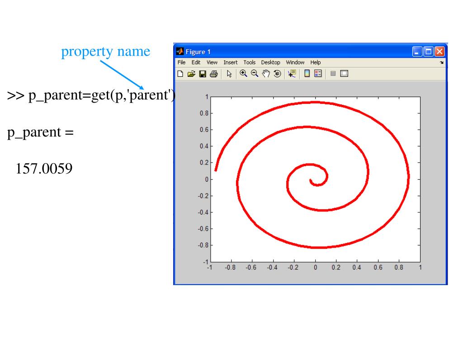
Task: Click the y-axis tick label 0.4
Action: pyautogui.click(x=204, y=146)
